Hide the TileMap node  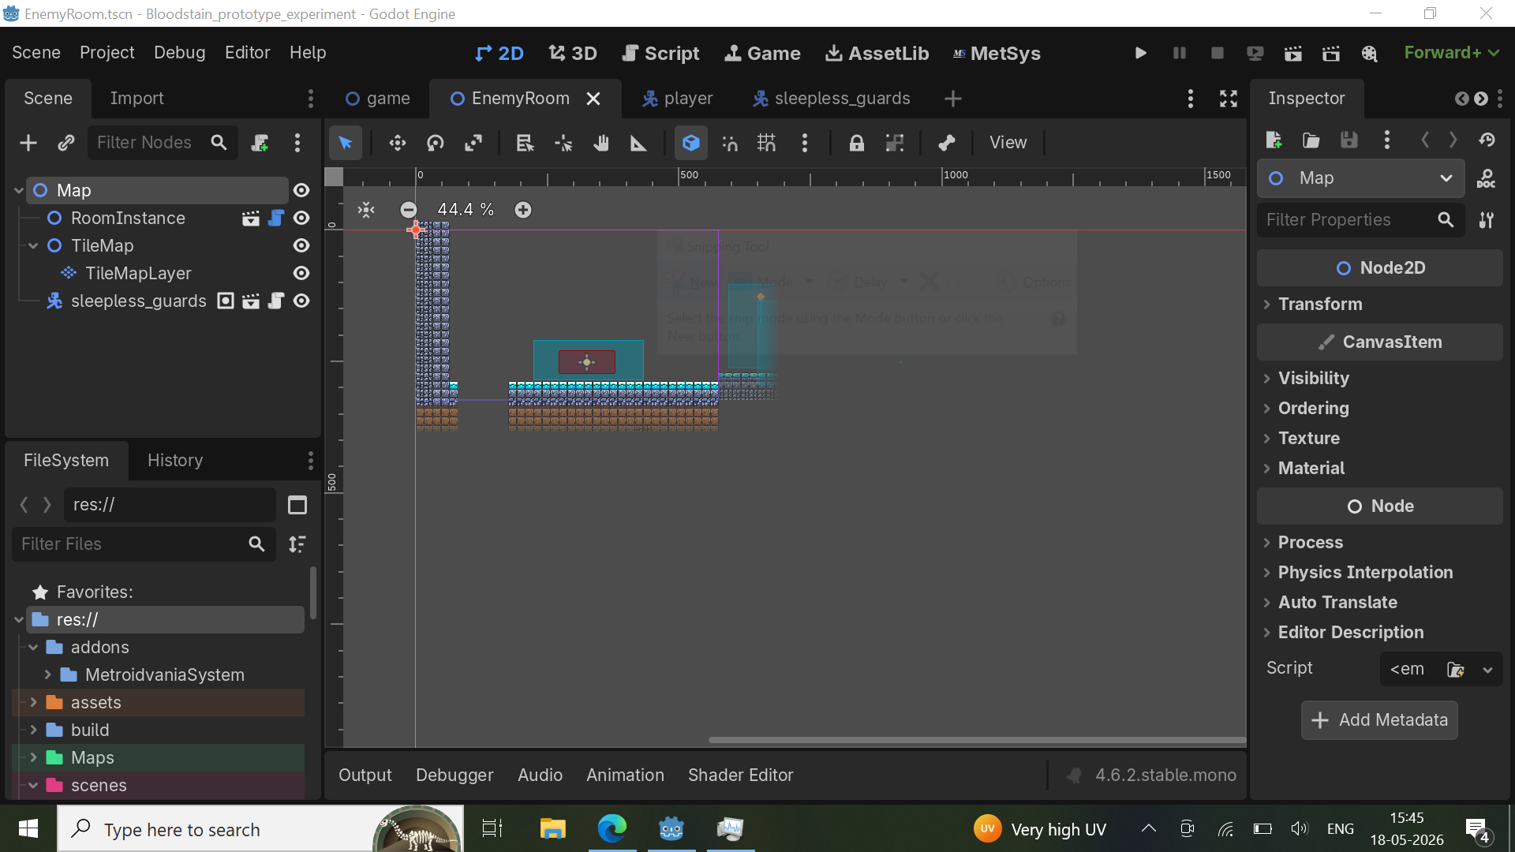[x=301, y=245]
